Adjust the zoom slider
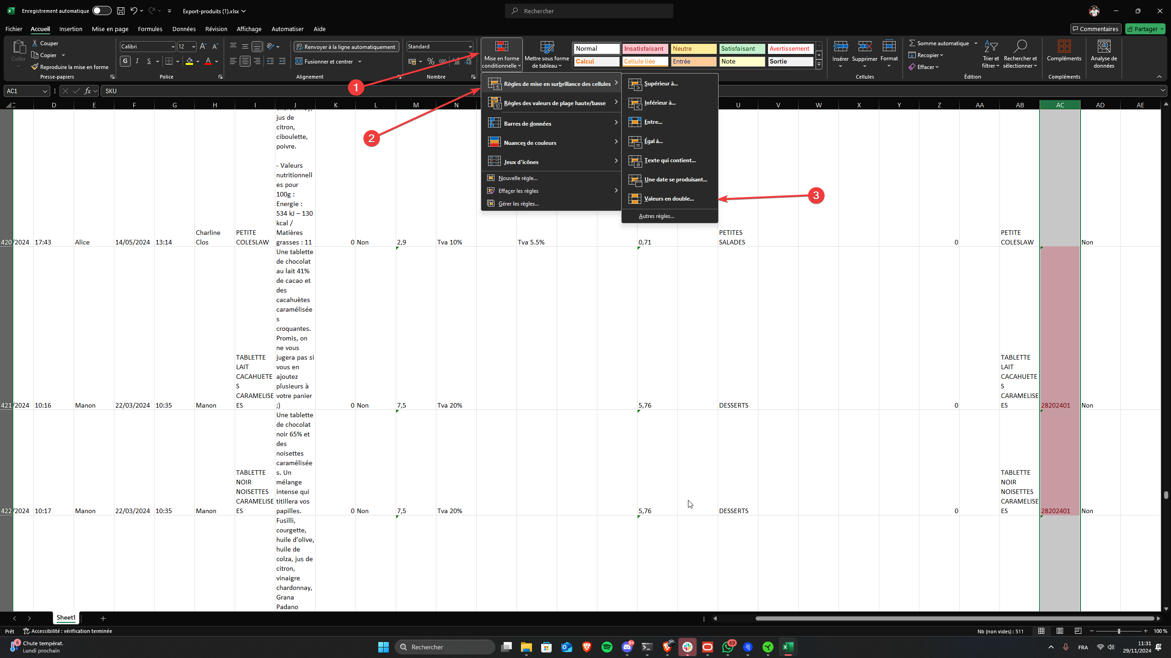 [x=1119, y=631]
